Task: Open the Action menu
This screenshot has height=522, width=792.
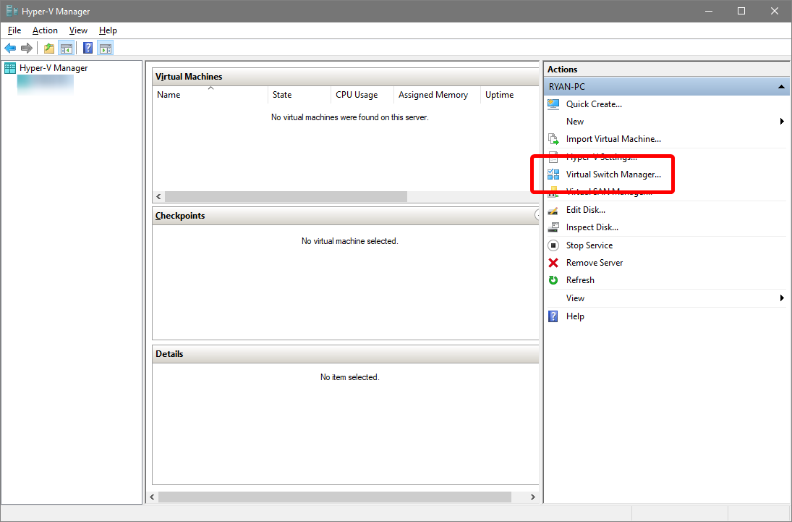Action: [x=45, y=30]
